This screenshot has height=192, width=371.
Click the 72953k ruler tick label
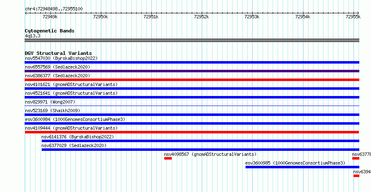[252, 17]
